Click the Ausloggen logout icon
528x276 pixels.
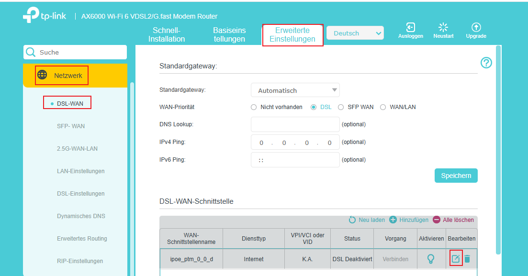click(x=410, y=27)
